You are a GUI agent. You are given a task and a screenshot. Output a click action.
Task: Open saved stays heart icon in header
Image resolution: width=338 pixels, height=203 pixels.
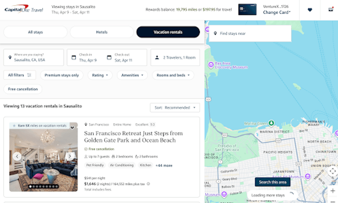309,10
